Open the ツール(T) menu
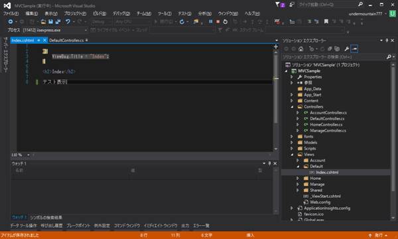The image size is (398, 239). 165,13
